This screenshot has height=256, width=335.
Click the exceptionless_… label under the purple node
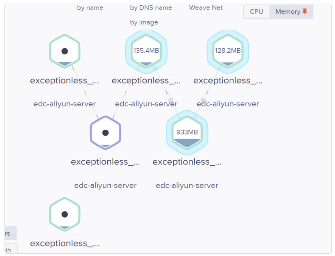click(x=105, y=162)
